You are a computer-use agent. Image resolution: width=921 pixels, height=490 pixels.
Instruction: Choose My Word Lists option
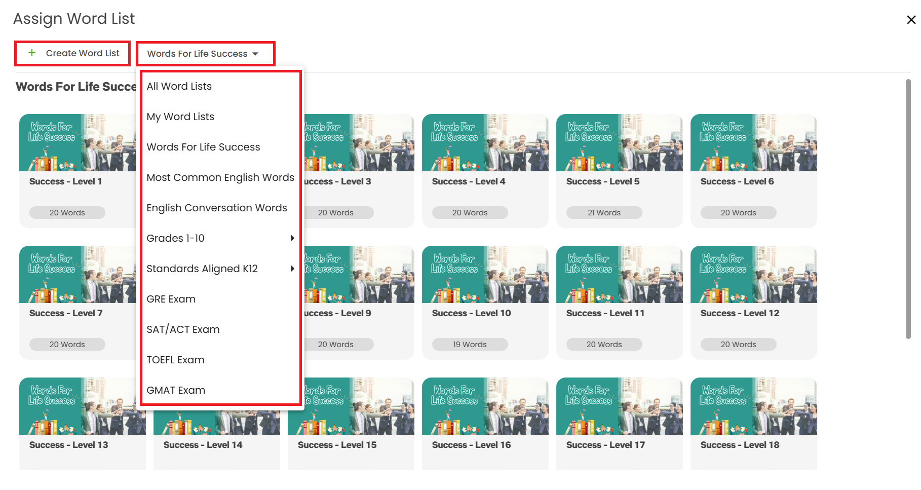point(180,117)
